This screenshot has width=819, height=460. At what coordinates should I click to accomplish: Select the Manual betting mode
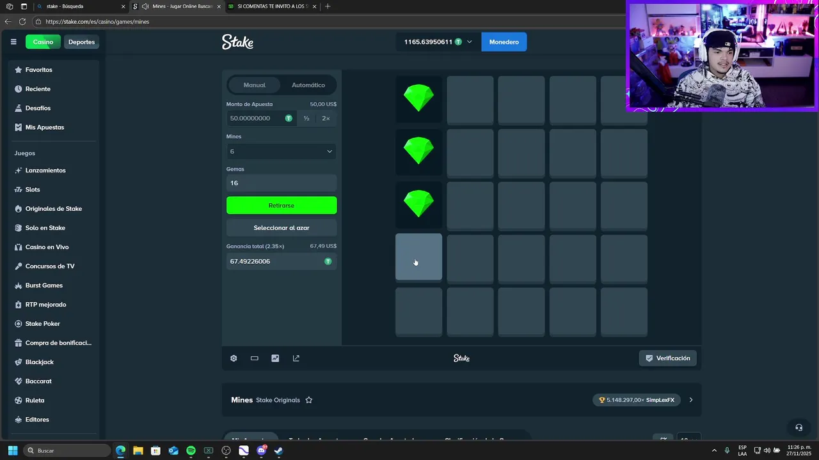click(255, 85)
